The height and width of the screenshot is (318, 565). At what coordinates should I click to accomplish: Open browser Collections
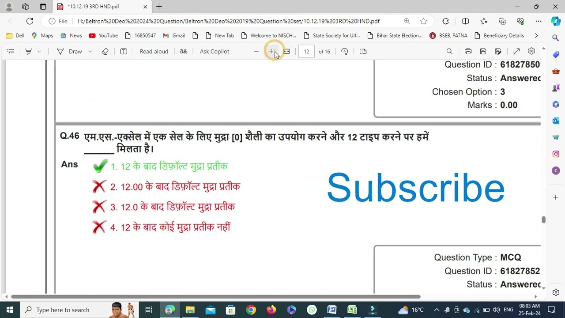click(x=502, y=21)
